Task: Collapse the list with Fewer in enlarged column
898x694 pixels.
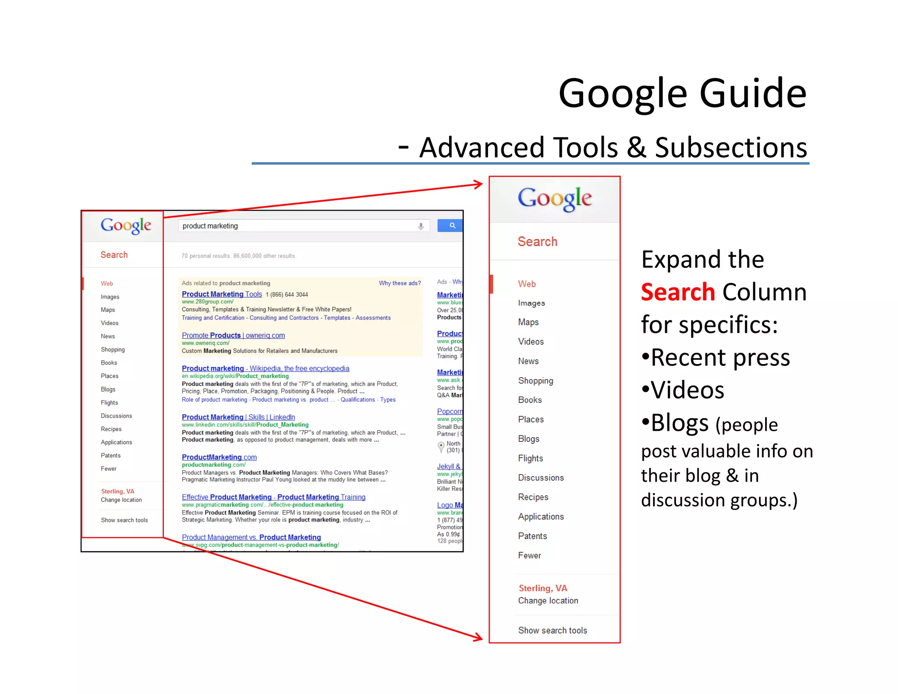Action: pyautogui.click(x=530, y=555)
